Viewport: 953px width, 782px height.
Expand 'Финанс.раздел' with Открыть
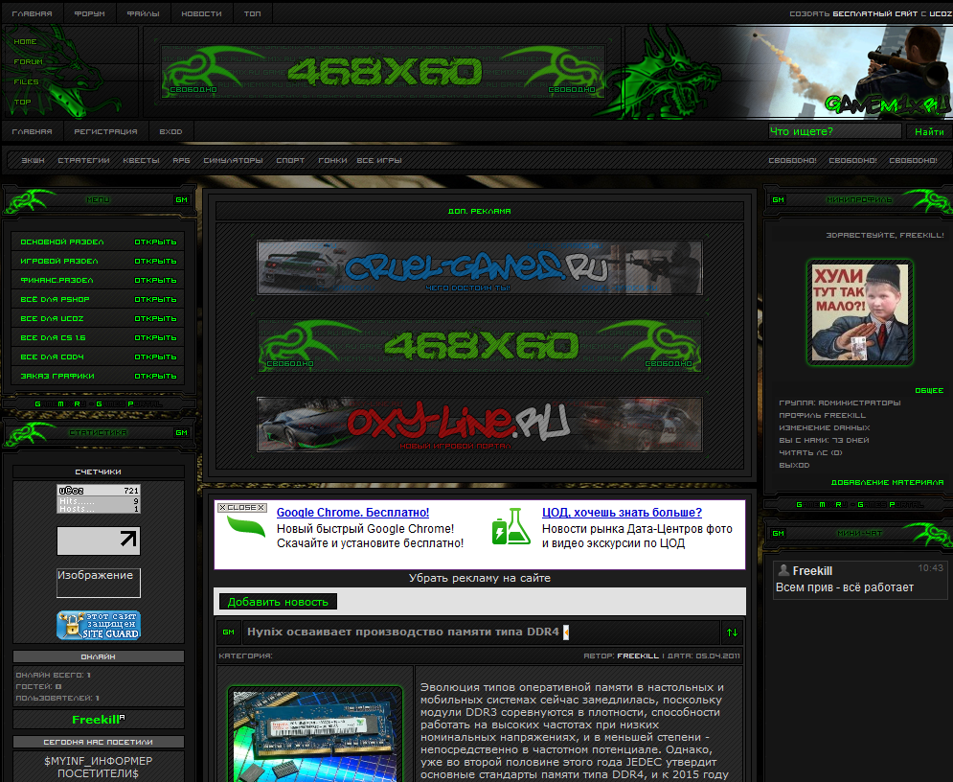(x=155, y=281)
